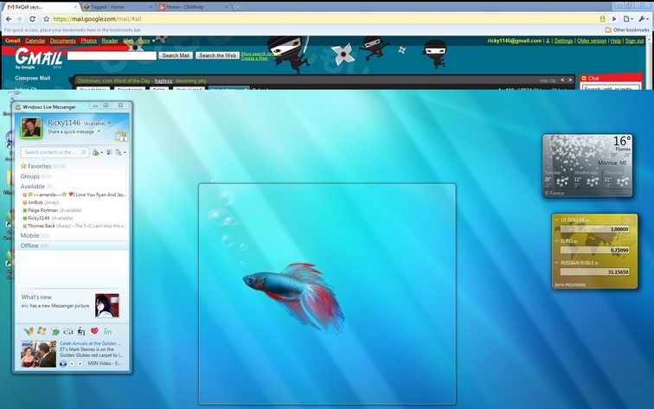Click the Search contacts field in Messenger
Image resolution: width=654 pixels, height=409 pixels.
pos(54,152)
